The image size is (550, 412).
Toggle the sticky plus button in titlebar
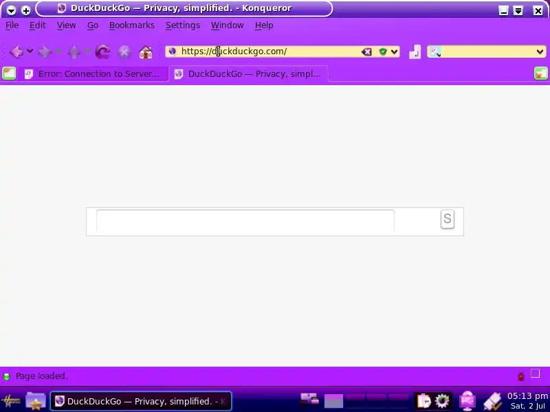pos(25,10)
